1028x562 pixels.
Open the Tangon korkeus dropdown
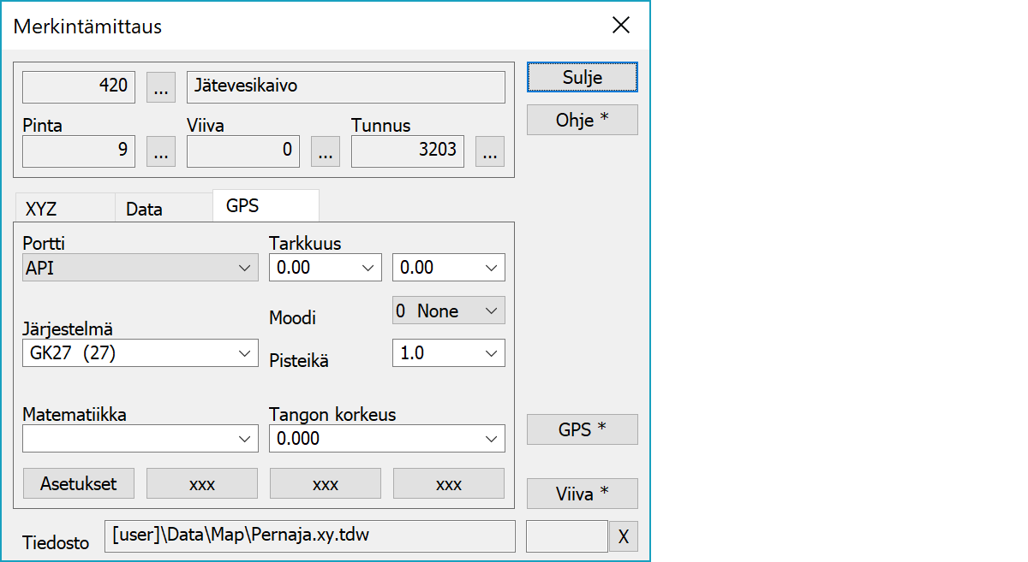tap(386, 439)
